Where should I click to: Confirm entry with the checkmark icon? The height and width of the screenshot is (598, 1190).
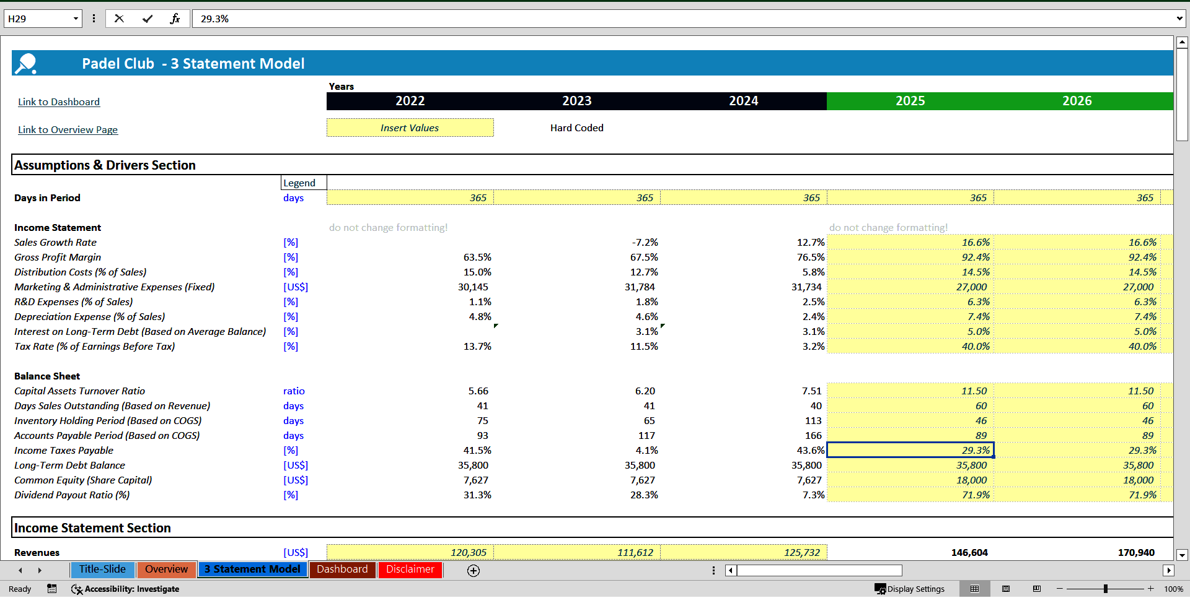148,19
